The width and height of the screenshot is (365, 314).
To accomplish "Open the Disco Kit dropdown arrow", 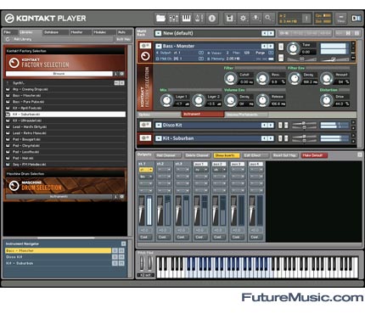I will pos(159,125).
